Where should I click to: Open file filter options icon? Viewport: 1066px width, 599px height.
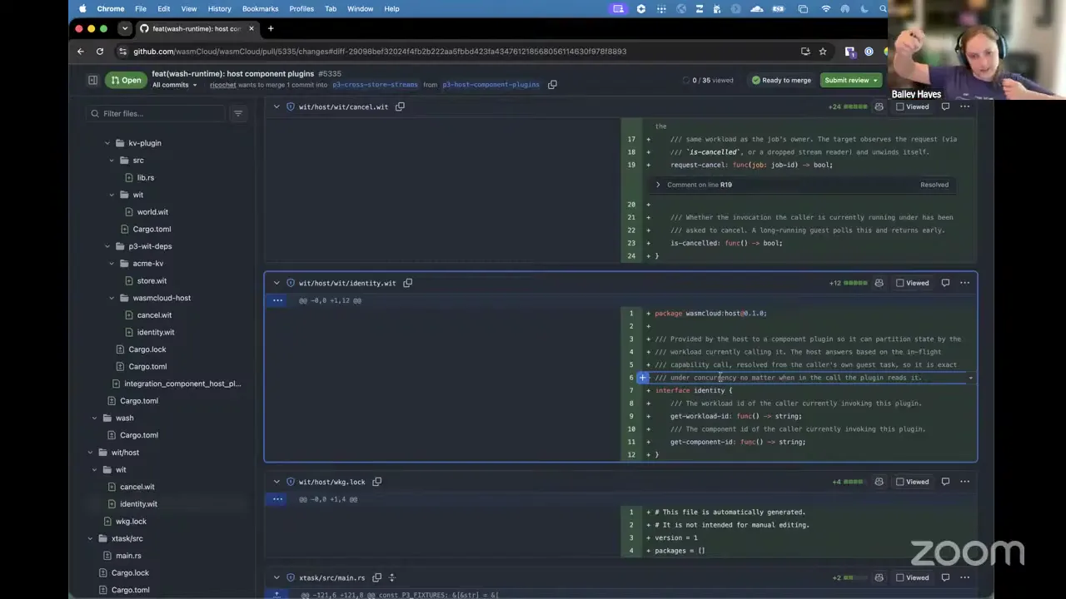[238, 113]
